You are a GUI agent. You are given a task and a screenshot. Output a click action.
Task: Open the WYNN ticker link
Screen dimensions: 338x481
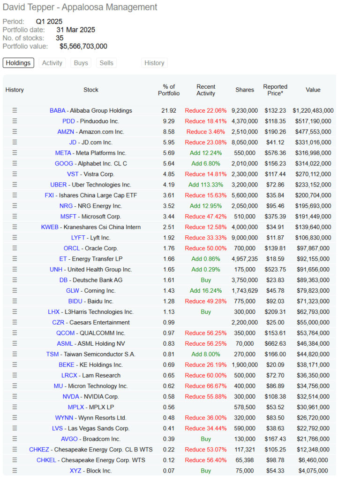64,418
